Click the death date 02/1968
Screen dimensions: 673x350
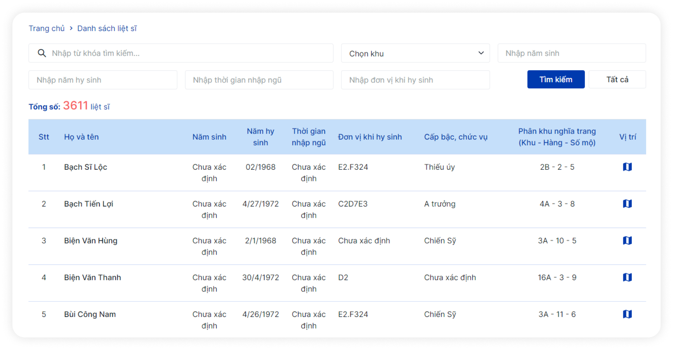point(260,167)
